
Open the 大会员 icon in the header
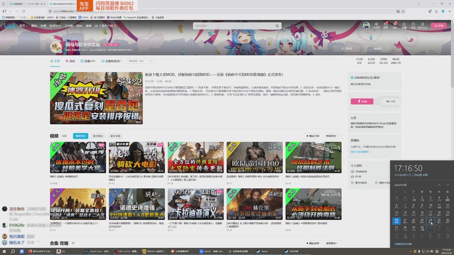[376, 25]
